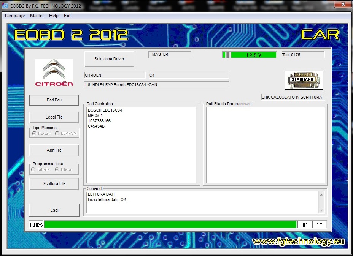
Task: Click the Leggi File button
Action: pyautogui.click(x=54, y=117)
